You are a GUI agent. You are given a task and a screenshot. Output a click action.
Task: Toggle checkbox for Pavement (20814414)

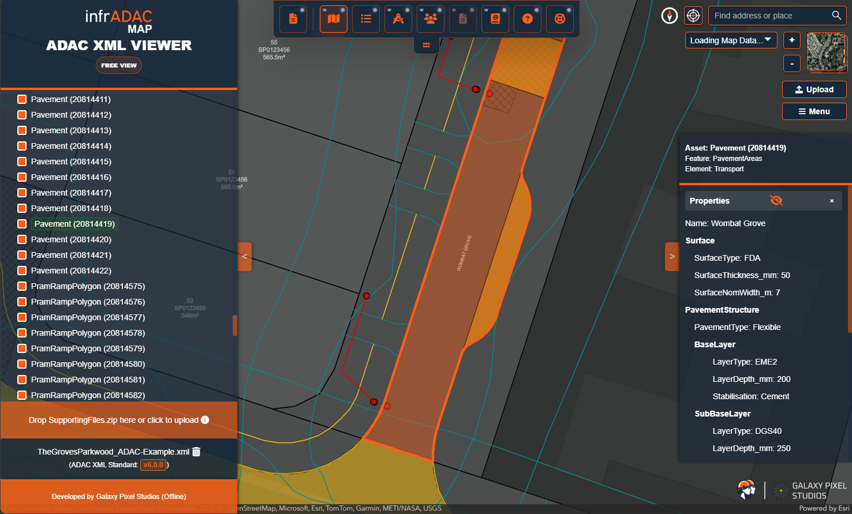22,146
